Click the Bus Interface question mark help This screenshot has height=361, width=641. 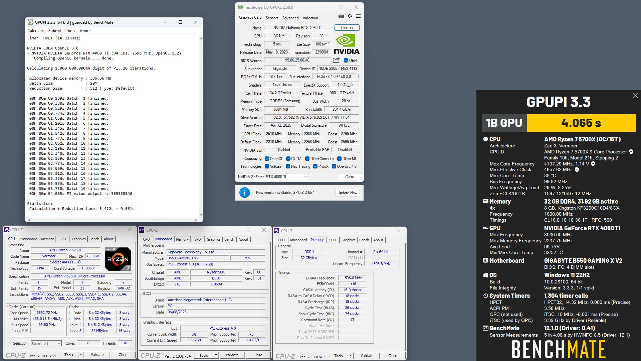358,77
